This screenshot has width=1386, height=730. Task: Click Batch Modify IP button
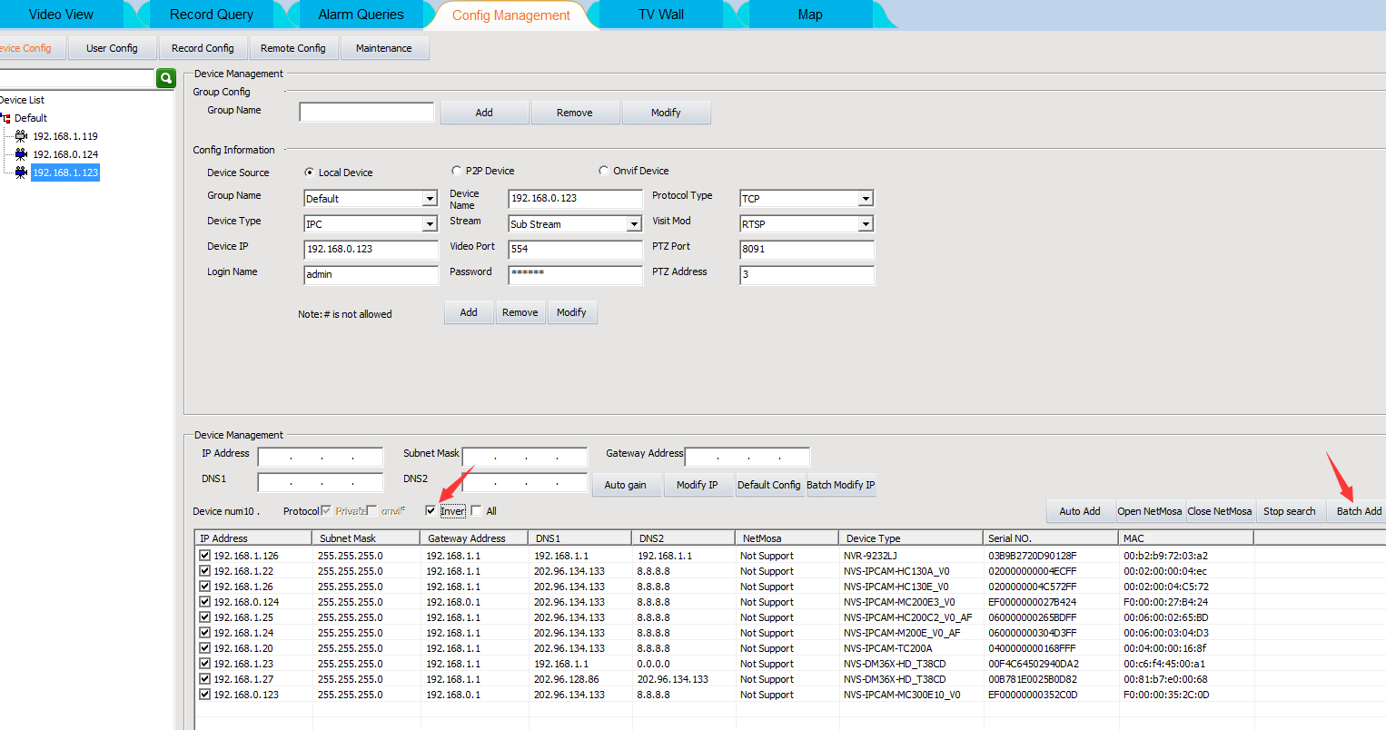(841, 485)
